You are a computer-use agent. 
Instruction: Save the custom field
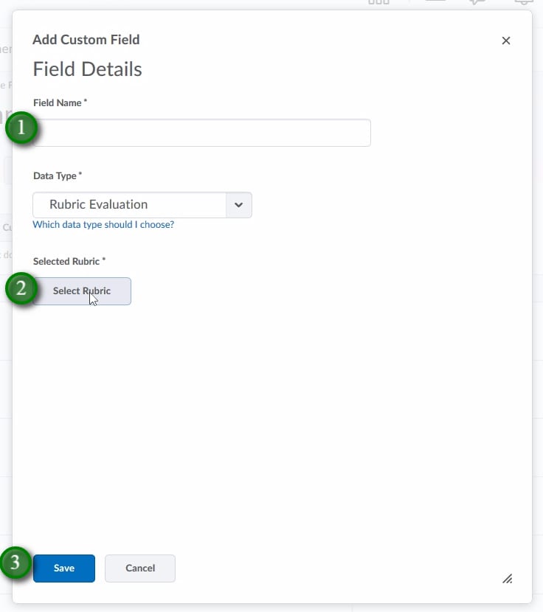pyautogui.click(x=64, y=568)
